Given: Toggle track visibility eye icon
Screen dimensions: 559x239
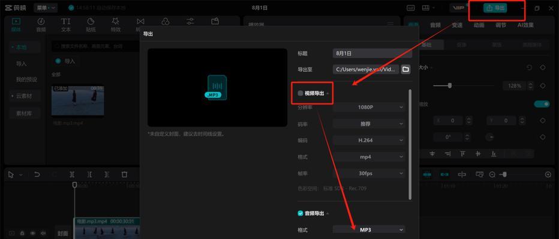Looking at the screenshot, I should click(33, 233).
